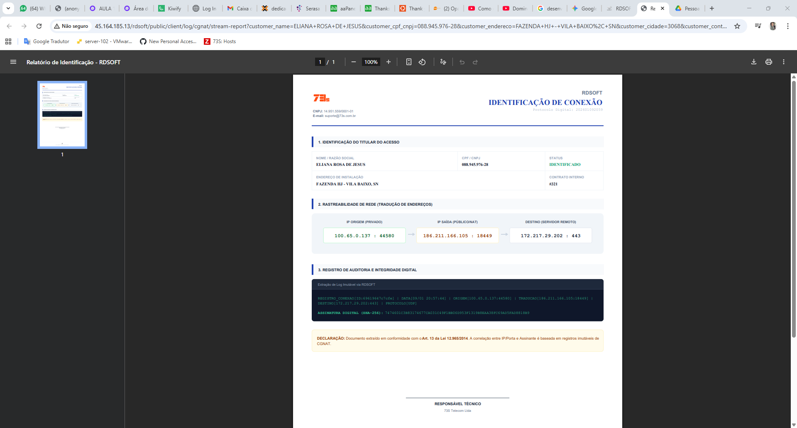Expand the tab search dropdown arrow
This screenshot has width=797, height=428.
(x=8, y=8)
